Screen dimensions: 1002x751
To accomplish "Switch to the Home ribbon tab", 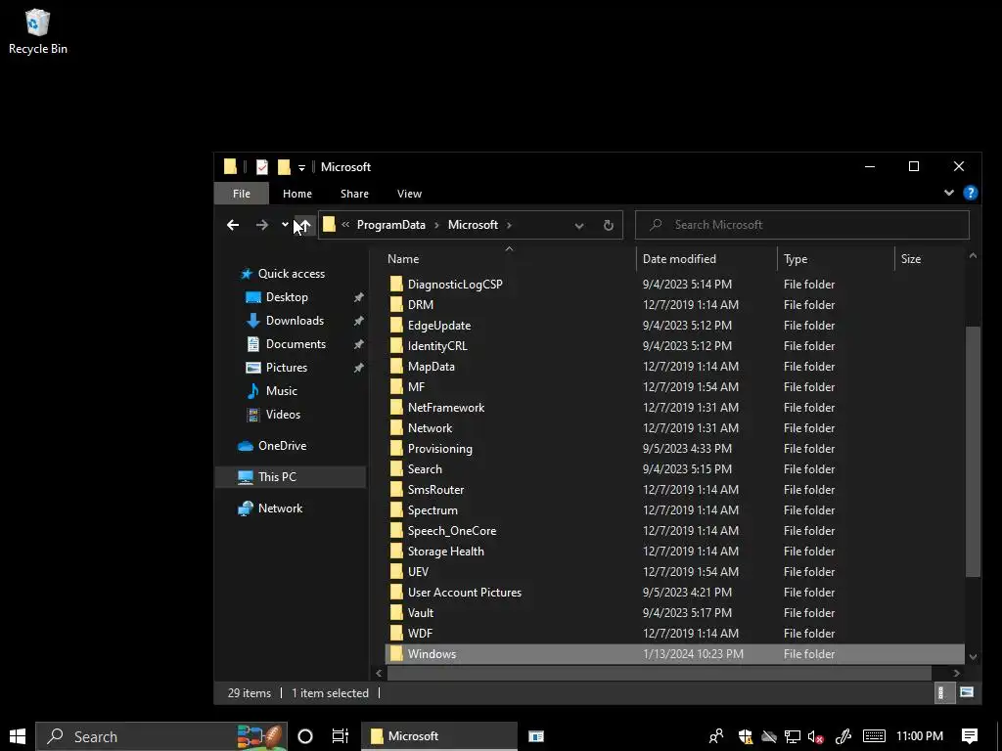I will (x=297, y=194).
